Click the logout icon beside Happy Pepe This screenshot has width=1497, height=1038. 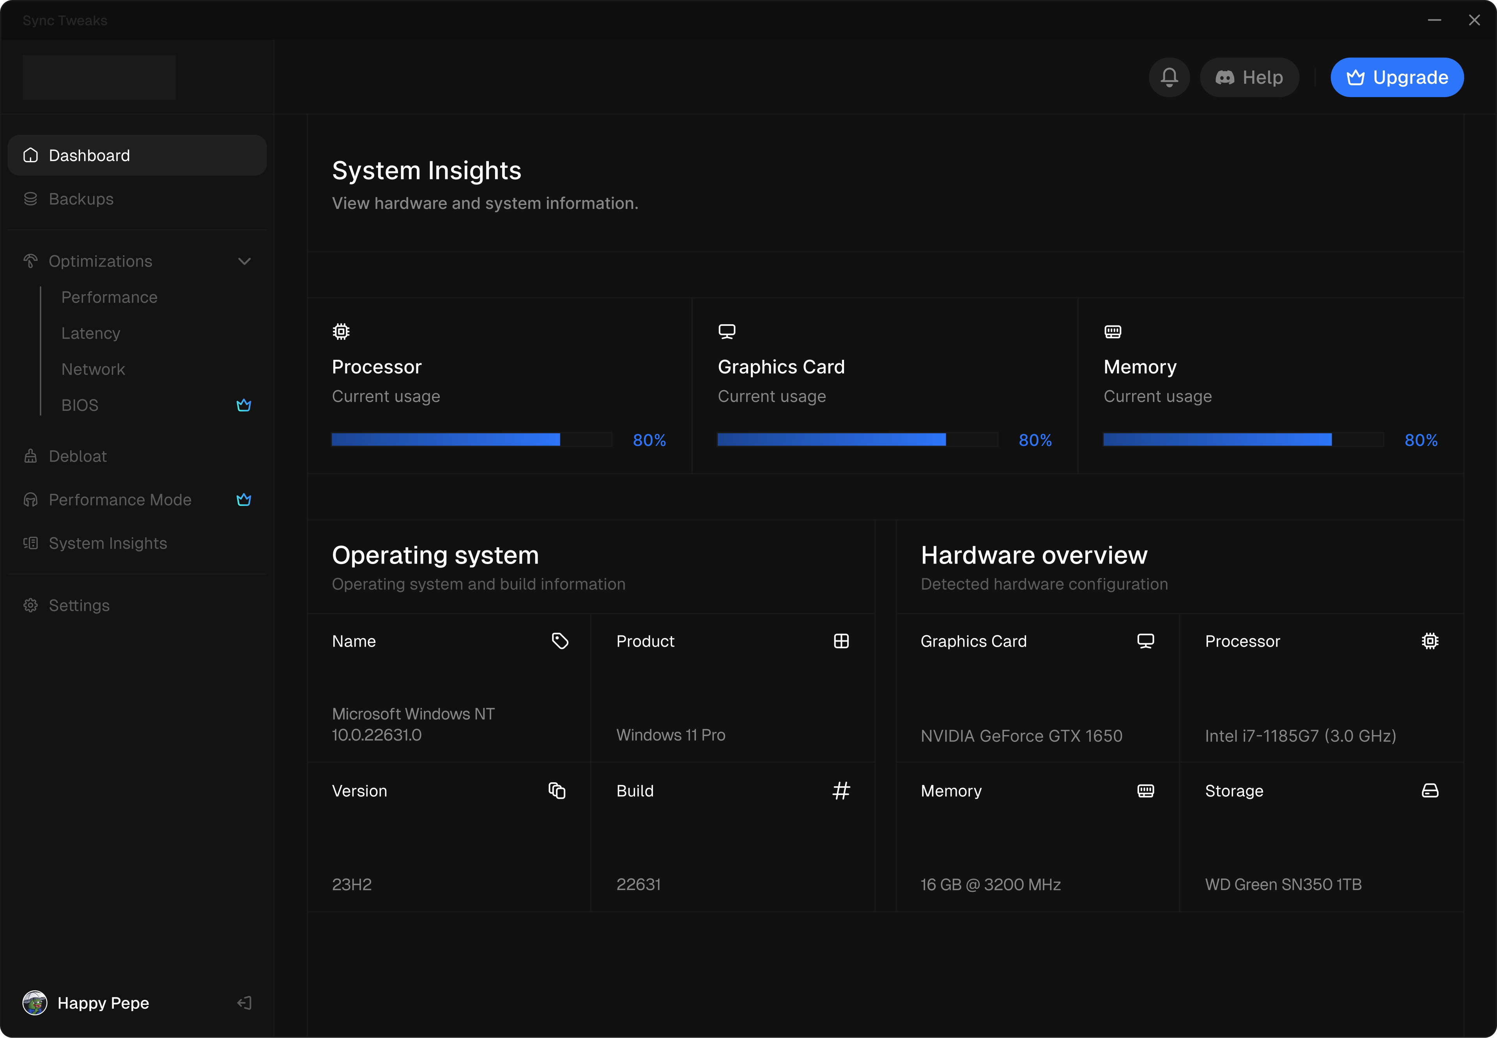point(244,1003)
